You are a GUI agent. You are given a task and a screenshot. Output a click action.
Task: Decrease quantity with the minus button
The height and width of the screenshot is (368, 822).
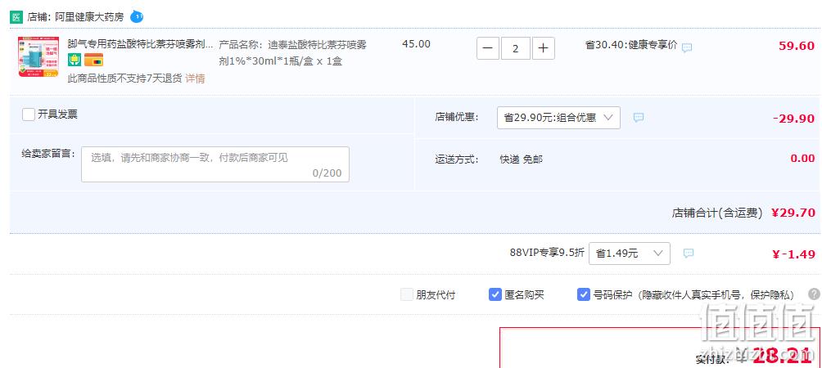click(x=487, y=48)
